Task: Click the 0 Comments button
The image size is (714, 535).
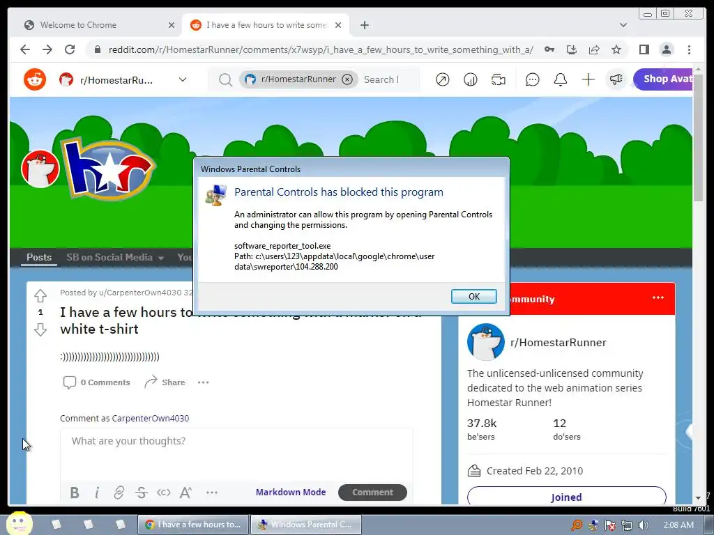Action: coord(96,382)
